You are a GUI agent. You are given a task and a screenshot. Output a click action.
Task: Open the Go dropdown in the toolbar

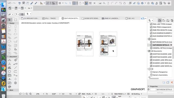tap(30, 8)
